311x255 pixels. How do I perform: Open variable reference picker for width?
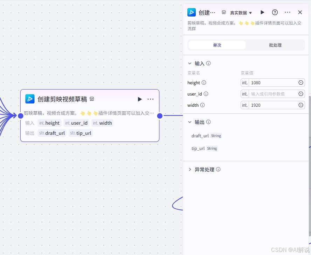[x=301, y=105]
